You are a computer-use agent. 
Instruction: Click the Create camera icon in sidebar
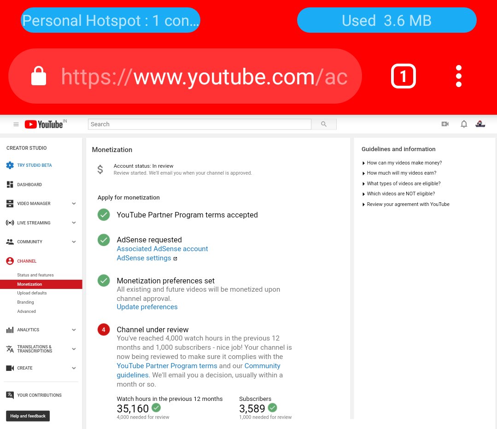10,368
